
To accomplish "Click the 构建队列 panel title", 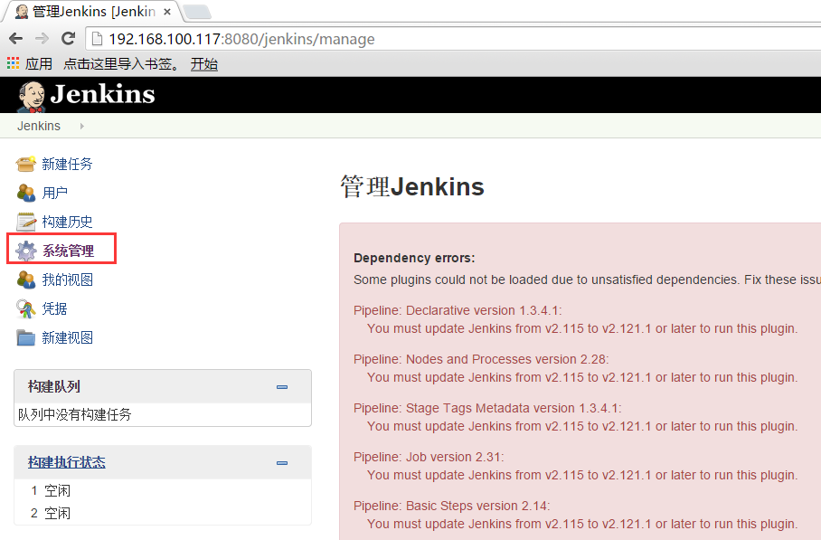I will (x=54, y=386).
